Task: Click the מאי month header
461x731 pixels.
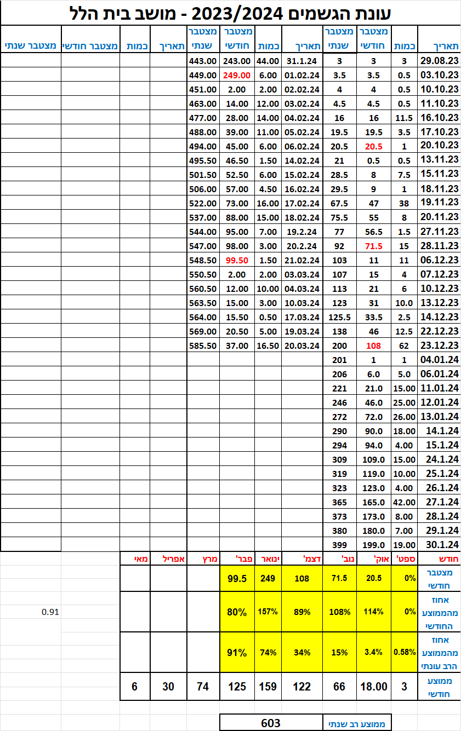Action: click(134, 559)
